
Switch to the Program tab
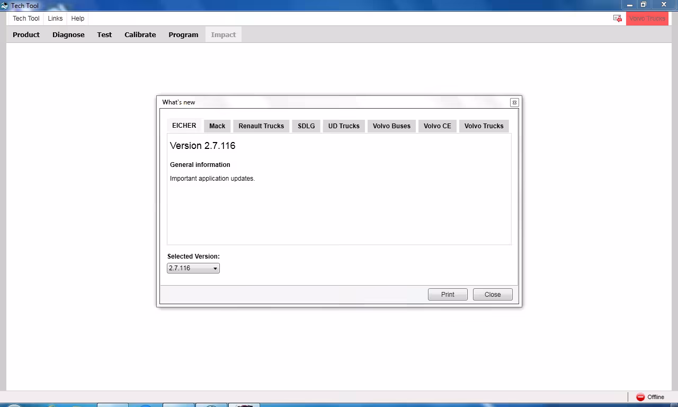[183, 35]
